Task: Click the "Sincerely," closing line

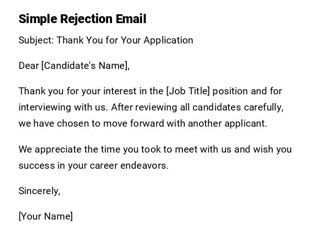Action: click(39, 191)
